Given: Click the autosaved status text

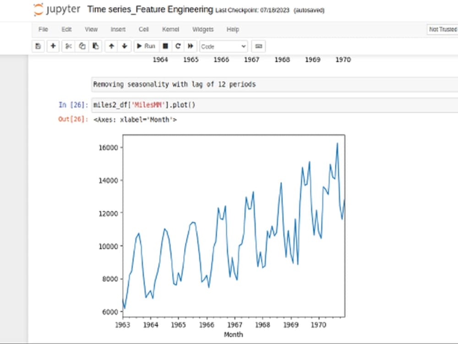Looking at the screenshot, I should click(309, 10).
